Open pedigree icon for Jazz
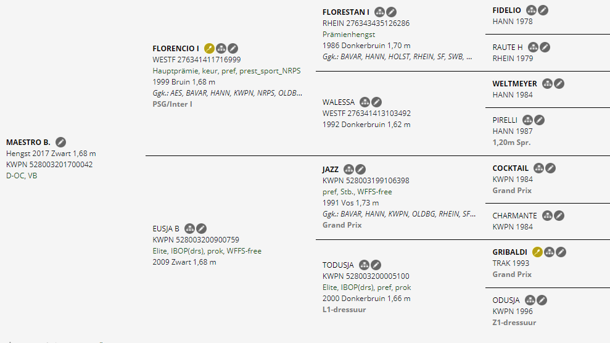The width and height of the screenshot is (610, 343). (349, 169)
